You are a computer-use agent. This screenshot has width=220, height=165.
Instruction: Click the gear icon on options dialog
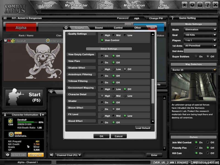66,28
